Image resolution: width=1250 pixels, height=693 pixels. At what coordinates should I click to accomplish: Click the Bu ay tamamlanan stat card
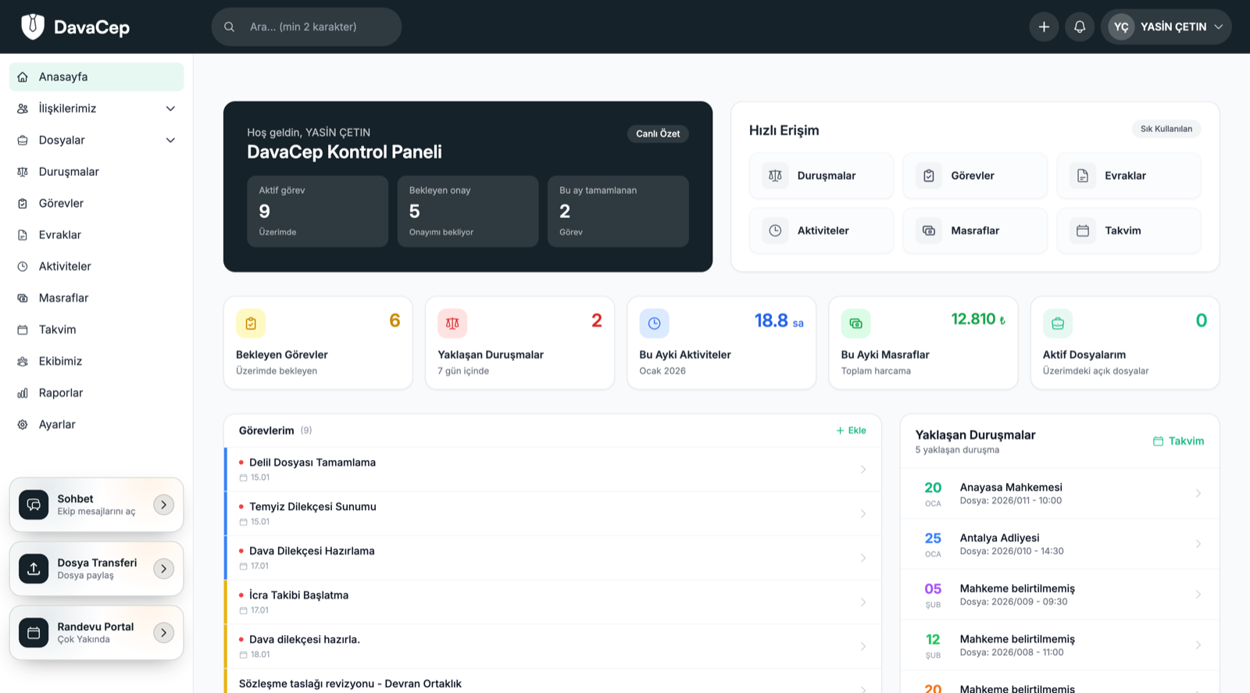[618, 212]
